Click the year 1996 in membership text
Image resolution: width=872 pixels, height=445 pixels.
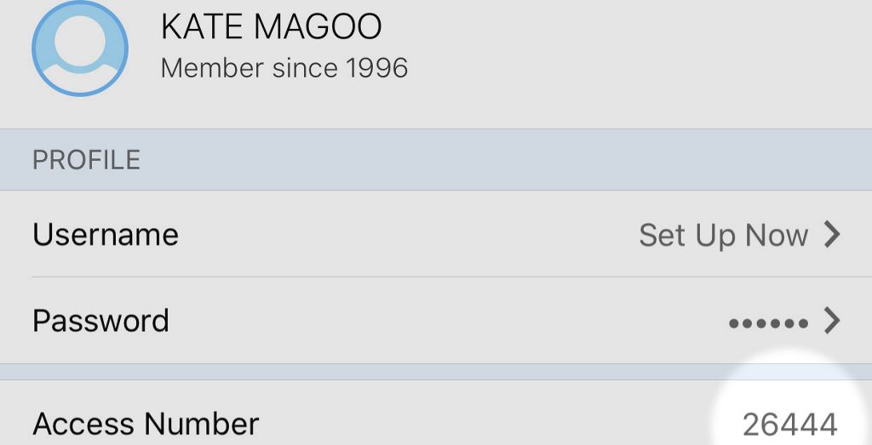click(x=376, y=67)
